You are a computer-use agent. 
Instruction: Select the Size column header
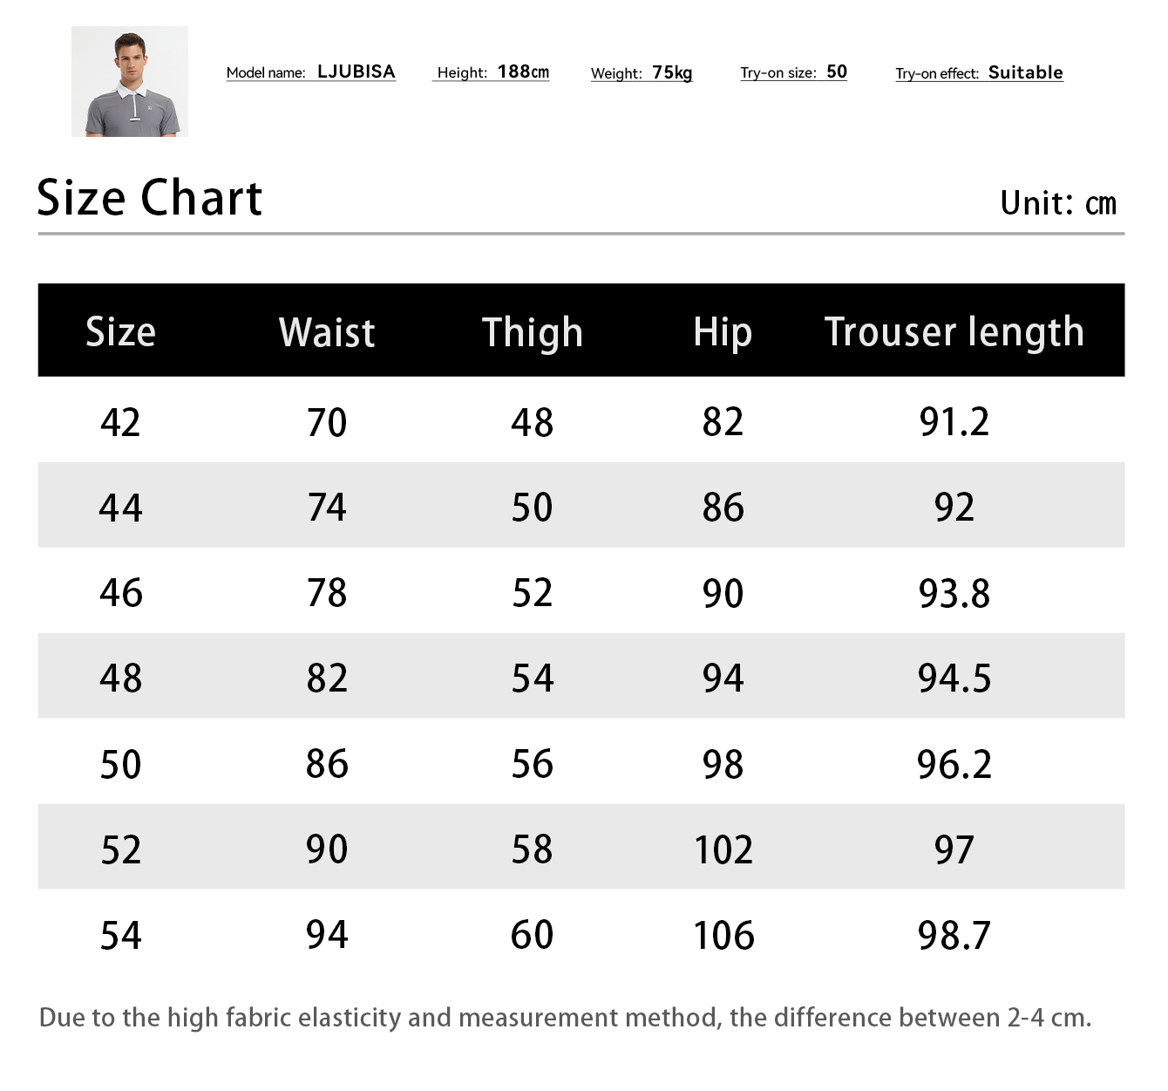pos(120,332)
